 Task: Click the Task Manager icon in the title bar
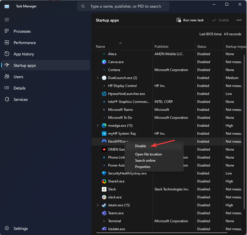pos(7,6)
